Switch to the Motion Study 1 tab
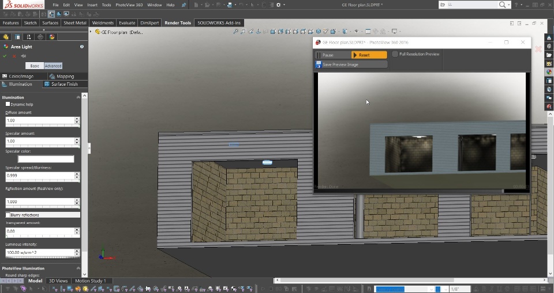 click(91, 281)
